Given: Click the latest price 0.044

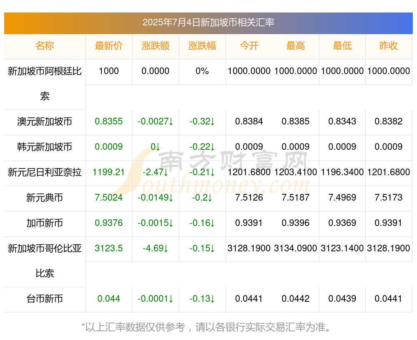Looking at the screenshot, I should point(109,299).
